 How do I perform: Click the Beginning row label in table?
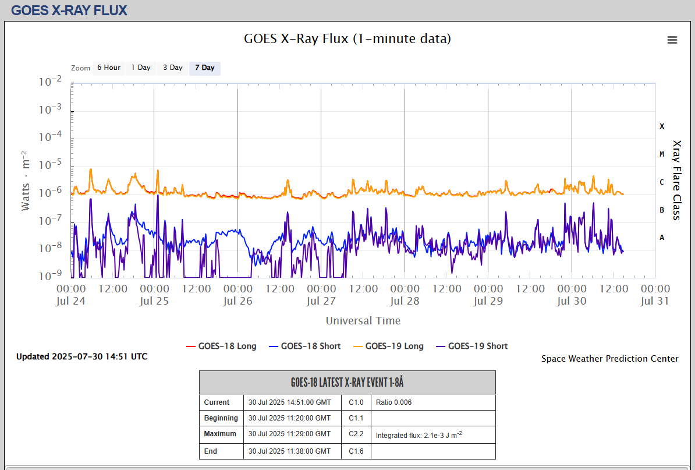(221, 418)
